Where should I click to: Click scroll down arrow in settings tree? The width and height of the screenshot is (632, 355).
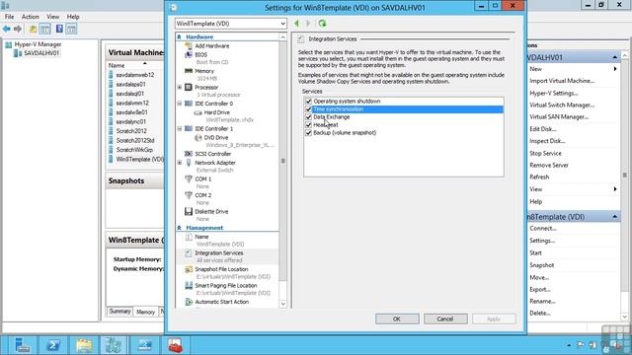(x=283, y=305)
